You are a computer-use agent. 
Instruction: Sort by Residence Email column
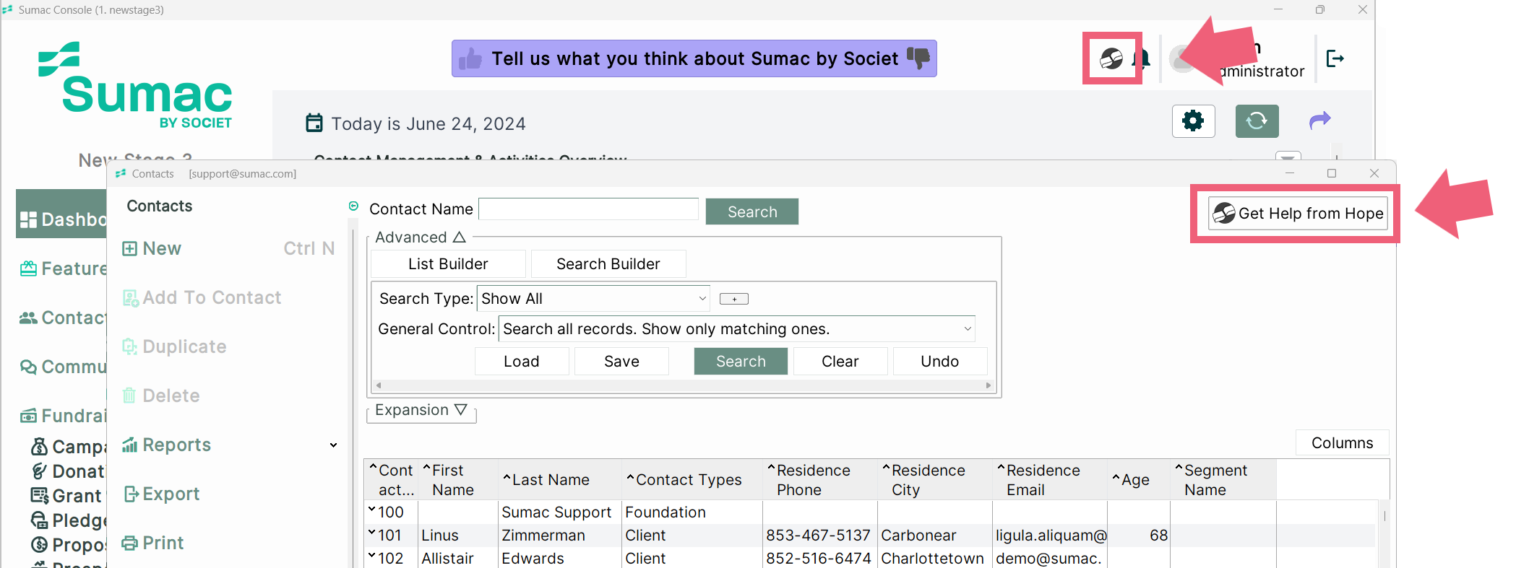coord(1050,480)
